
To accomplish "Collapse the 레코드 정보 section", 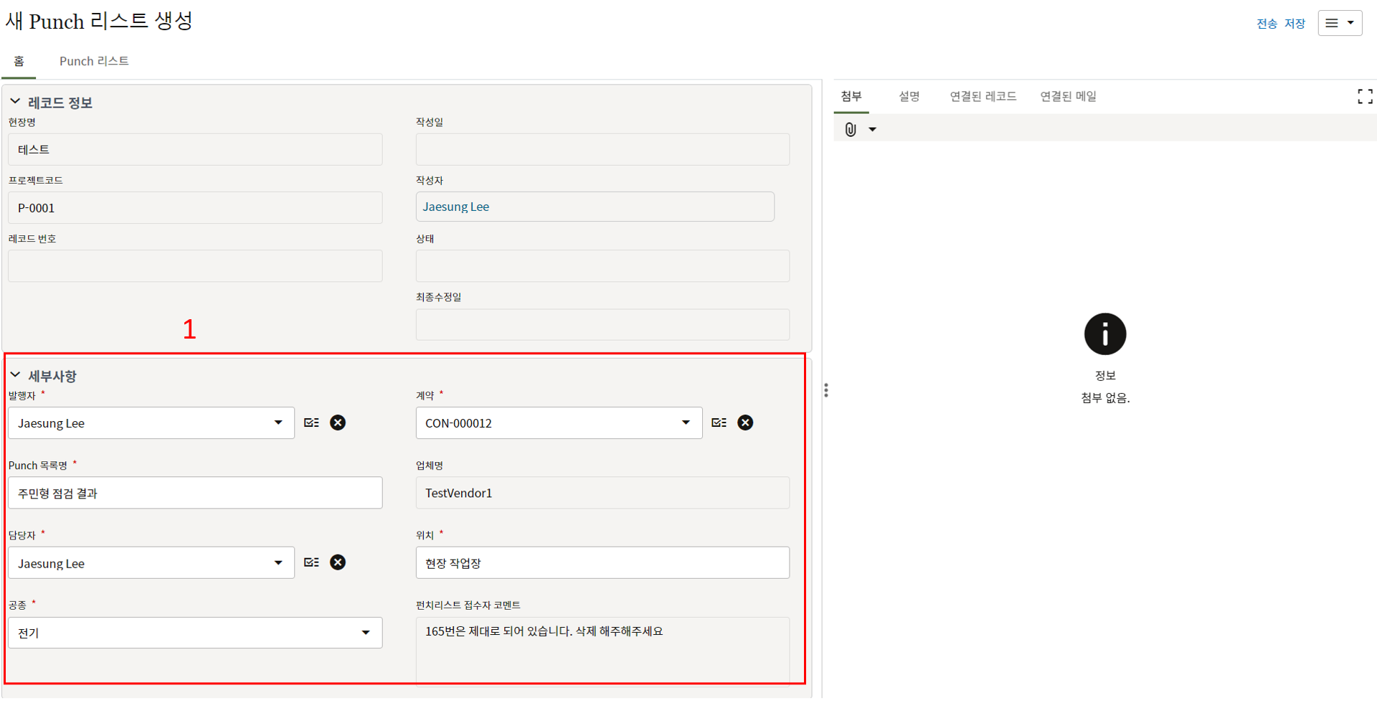I will (x=15, y=102).
